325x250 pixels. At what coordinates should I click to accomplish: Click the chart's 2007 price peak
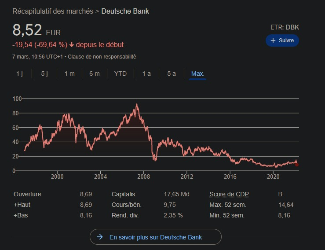click(x=137, y=104)
